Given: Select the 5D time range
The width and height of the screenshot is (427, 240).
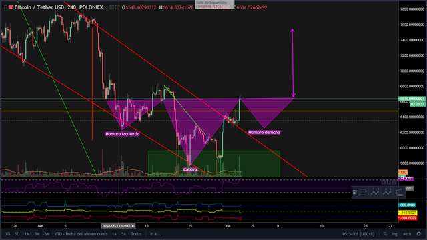Looking at the screenshot, I should click(17, 234).
